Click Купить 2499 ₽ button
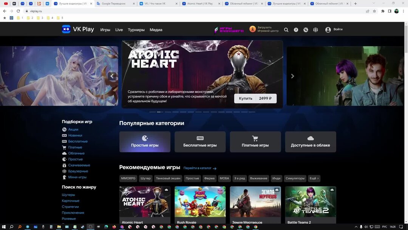Screen dimensions: 408x230 (255, 98)
